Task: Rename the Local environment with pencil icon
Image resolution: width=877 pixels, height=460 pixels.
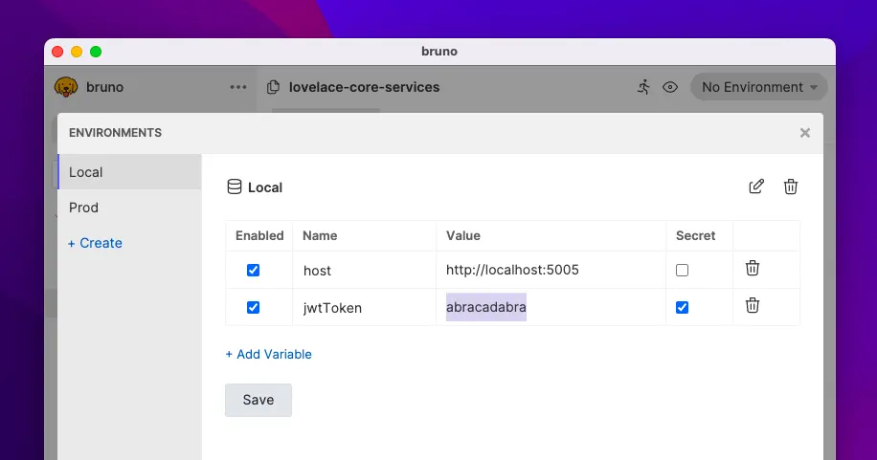Action: point(756,186)
